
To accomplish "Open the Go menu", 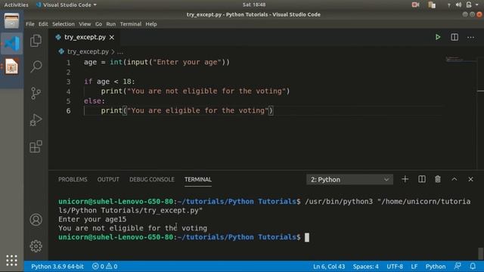I will click(x=98, y=24).
